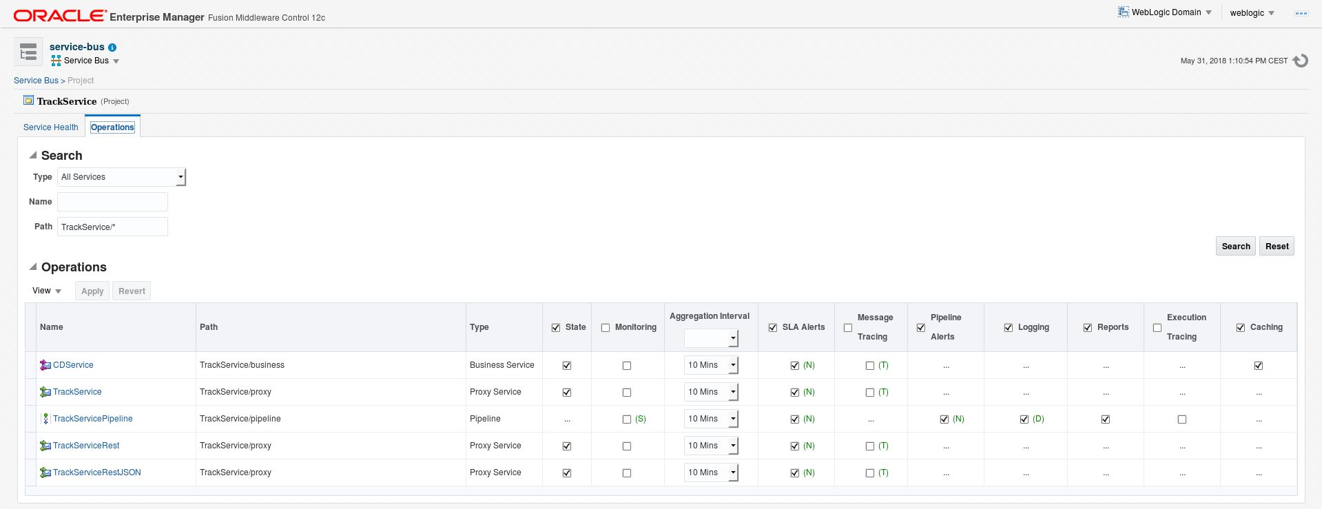Click the target navigation tree icon
1322x509 pixels.
(x=28, y=52)
